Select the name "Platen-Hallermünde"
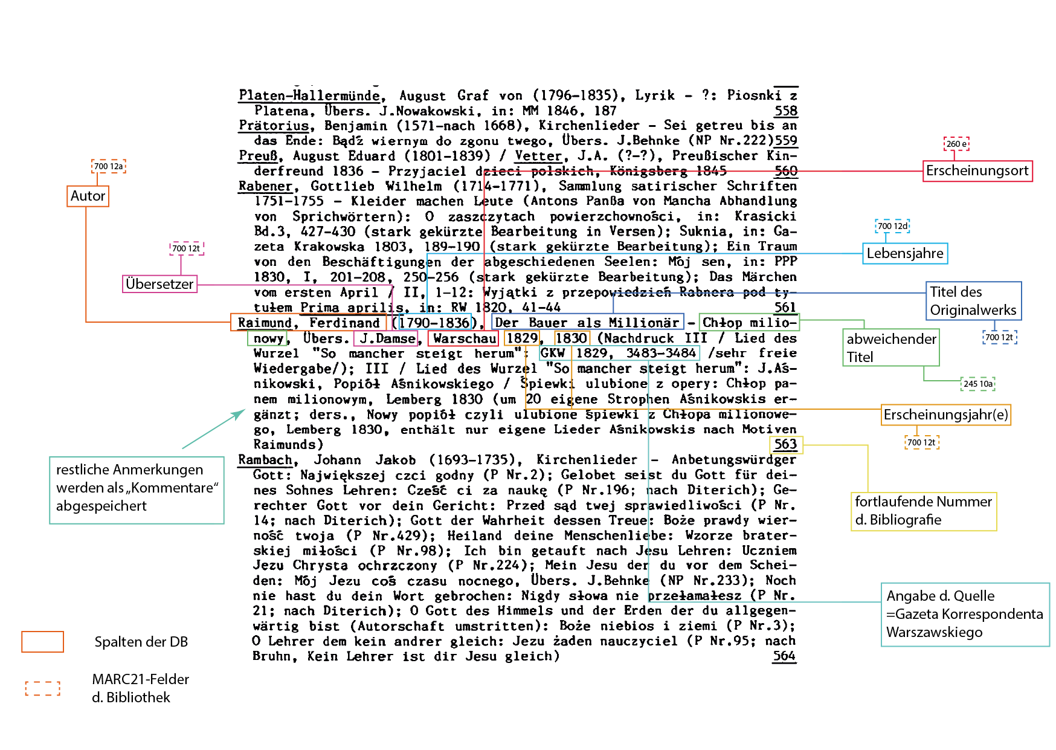The image size is (1056, 750). [x=309, y=95]
